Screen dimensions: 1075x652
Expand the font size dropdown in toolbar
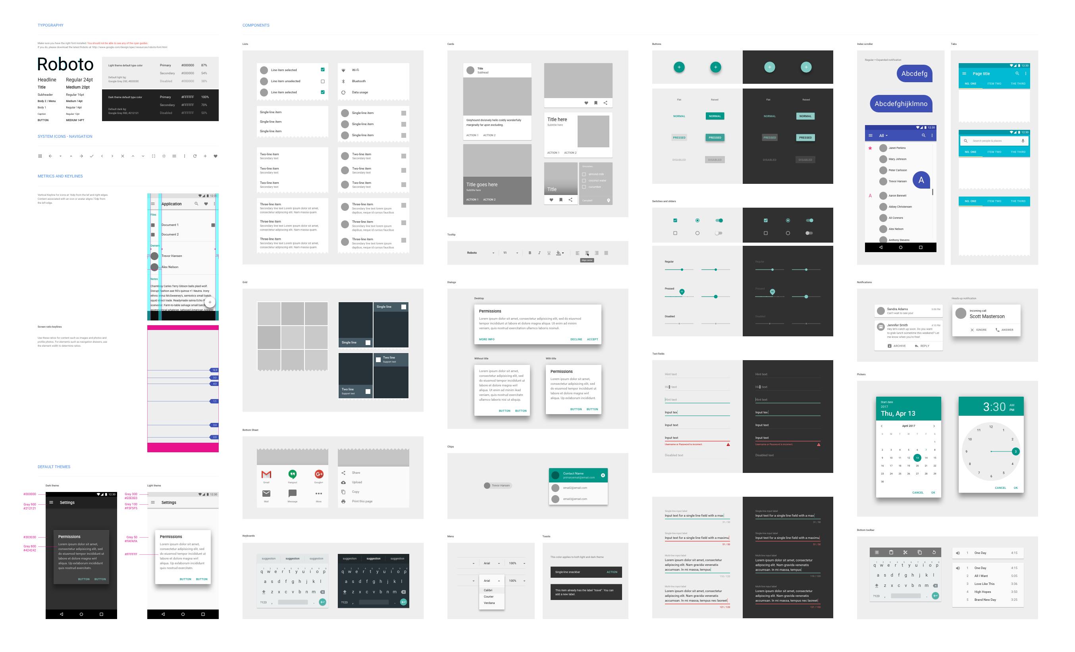517,253
